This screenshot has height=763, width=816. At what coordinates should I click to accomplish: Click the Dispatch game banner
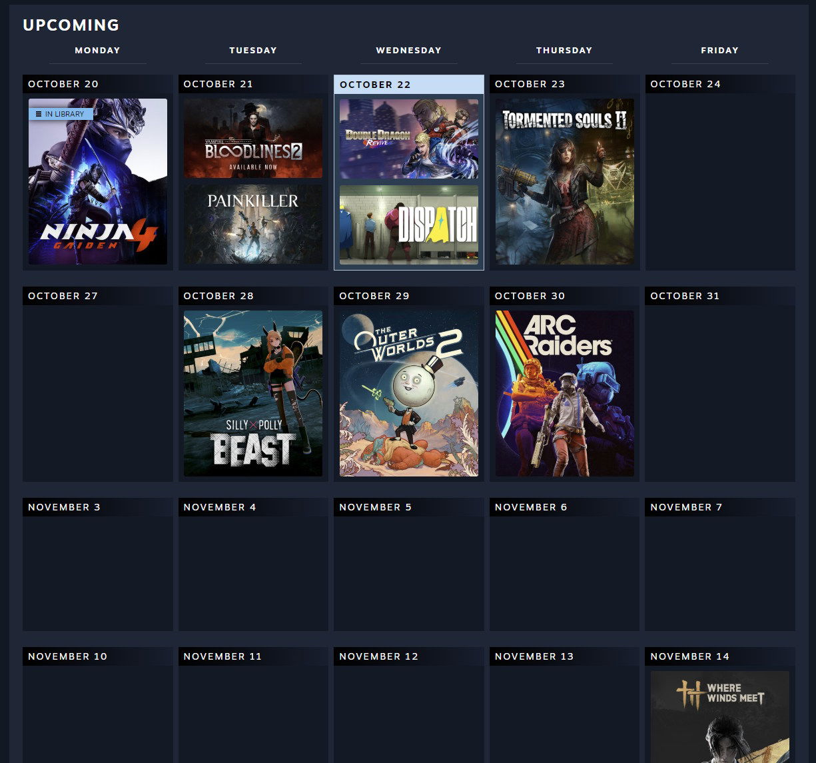[408, 225]
